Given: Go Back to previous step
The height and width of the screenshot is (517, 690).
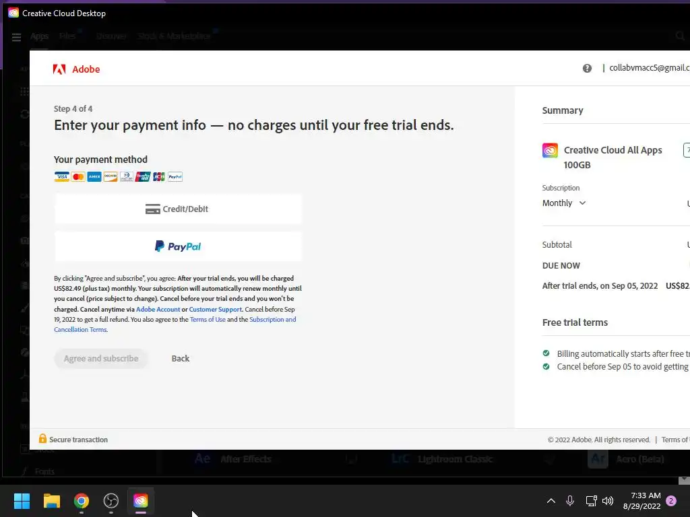Looking at the screenshot, I should [x=181, y=358].
